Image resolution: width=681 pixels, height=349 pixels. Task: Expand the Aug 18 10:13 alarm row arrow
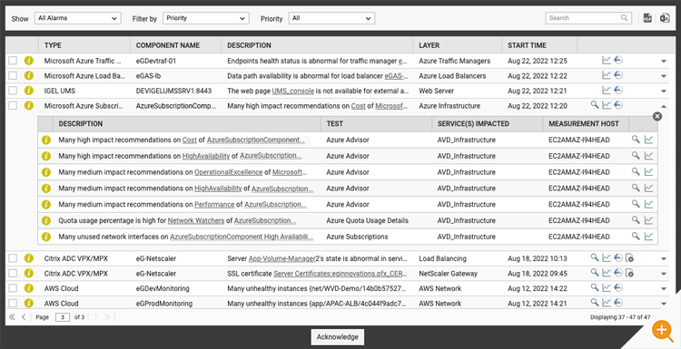pyautogui.click(x=664, y=259)
